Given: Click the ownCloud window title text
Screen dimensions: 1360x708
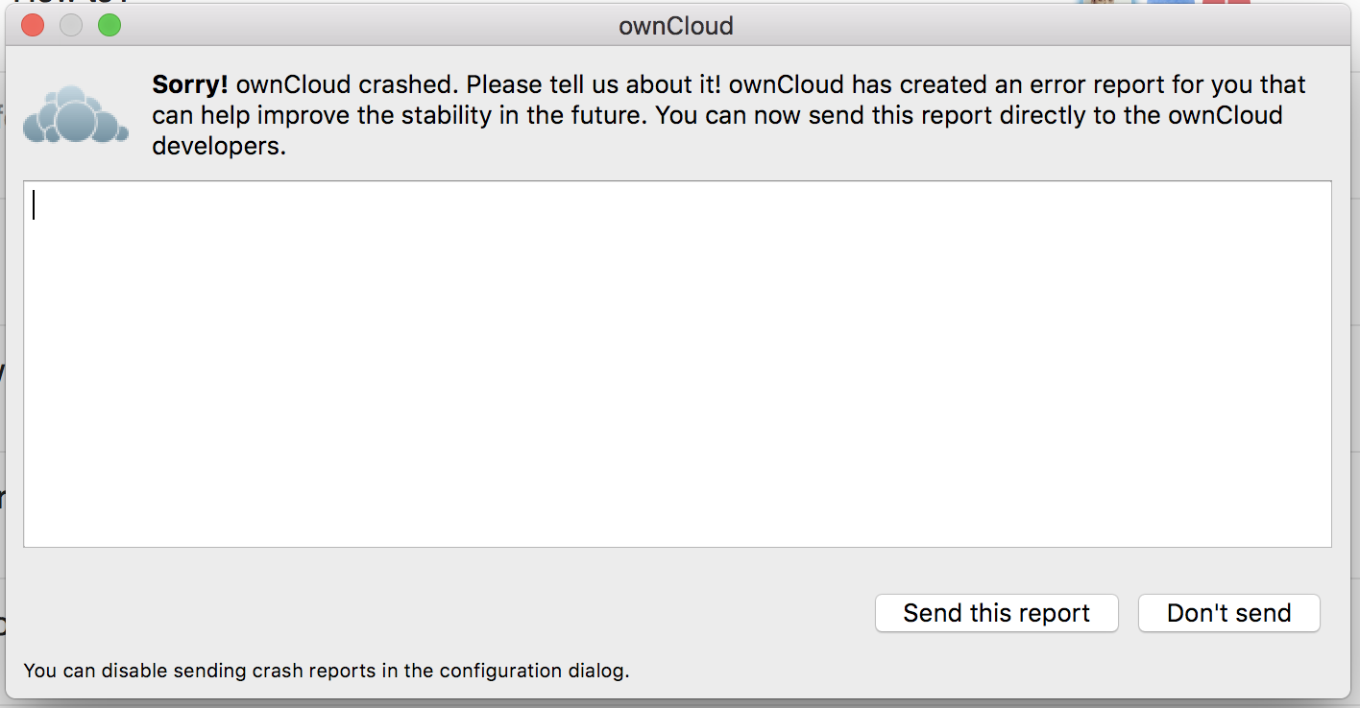Looking at the screenshot, I should point(676,26).
